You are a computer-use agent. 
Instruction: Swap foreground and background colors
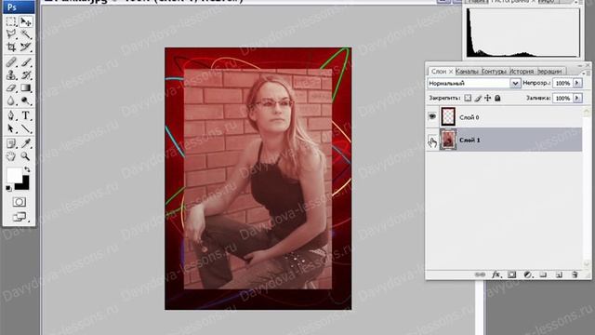tap(27, 169)
